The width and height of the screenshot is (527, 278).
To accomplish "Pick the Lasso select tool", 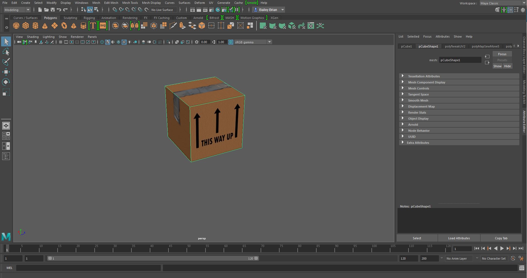I will [x=6, y=52].
